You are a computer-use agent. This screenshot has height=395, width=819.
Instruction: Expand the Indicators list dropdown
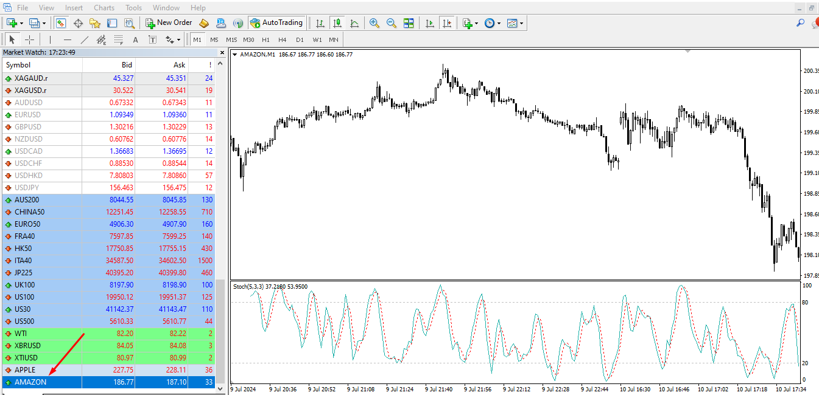pos(476,23)
